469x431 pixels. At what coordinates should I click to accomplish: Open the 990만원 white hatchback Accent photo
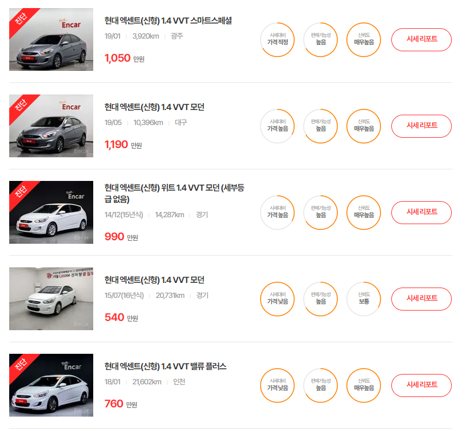[x=51, y=213]
